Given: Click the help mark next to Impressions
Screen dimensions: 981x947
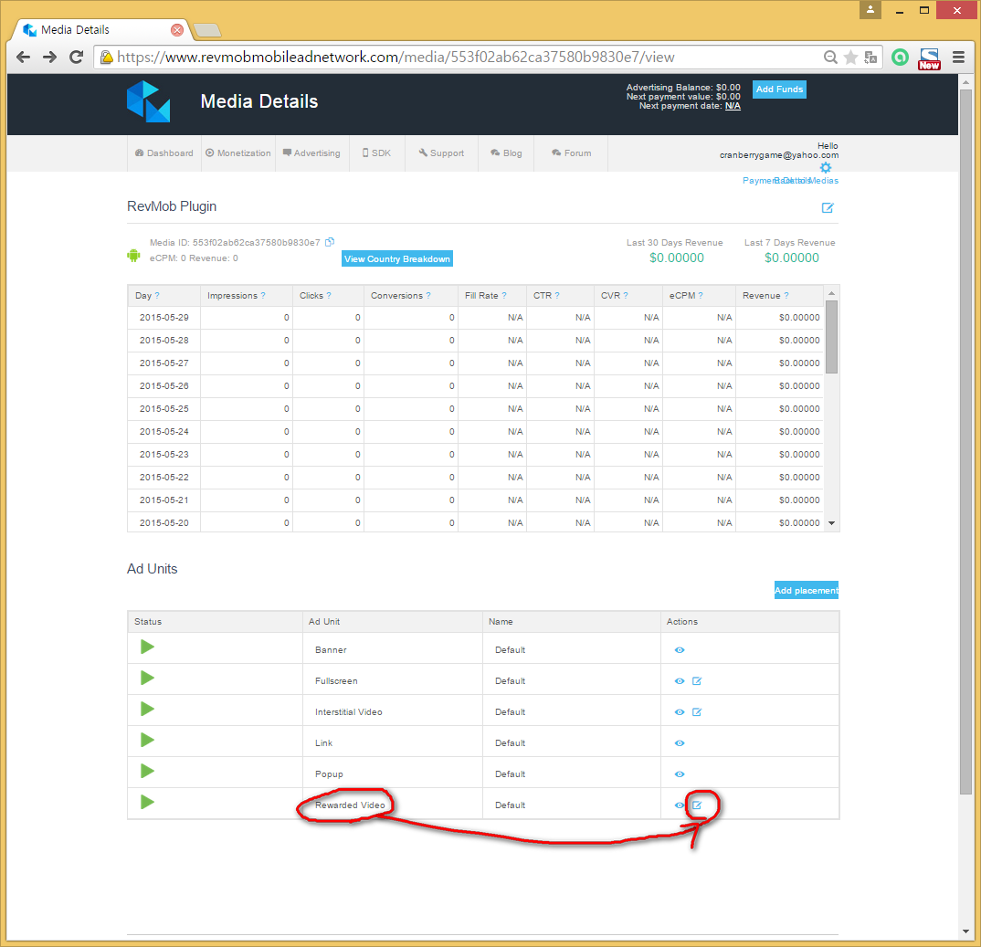Looking at the screenshot, I should (x=263, y=296).
